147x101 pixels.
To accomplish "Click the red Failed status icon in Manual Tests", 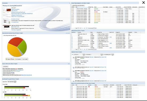I will click(95, 12).
